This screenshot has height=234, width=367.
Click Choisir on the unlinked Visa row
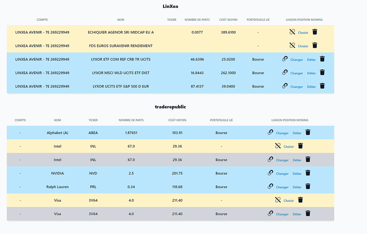pos(289,201)
